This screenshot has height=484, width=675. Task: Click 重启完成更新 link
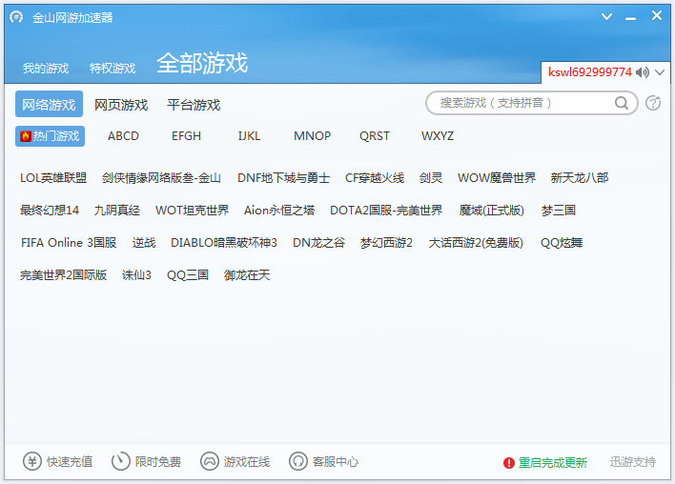553,462
